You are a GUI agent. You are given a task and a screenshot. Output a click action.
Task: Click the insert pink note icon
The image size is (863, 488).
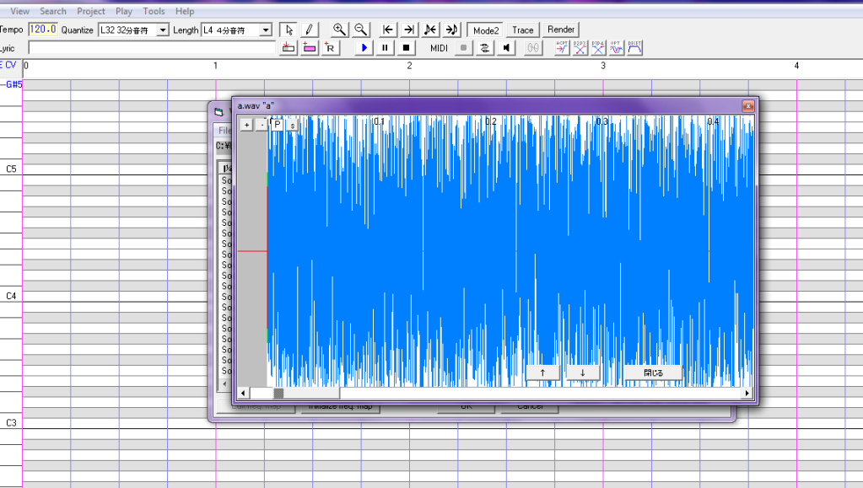[x=310, y=48]
